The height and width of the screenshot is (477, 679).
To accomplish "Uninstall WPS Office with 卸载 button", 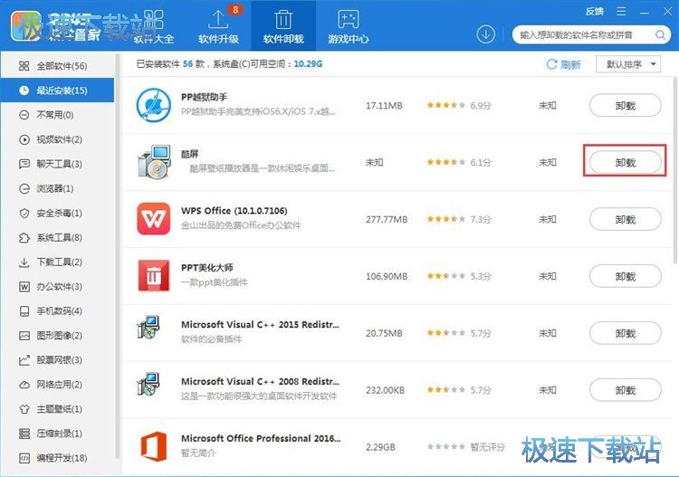I will [626, 219].
